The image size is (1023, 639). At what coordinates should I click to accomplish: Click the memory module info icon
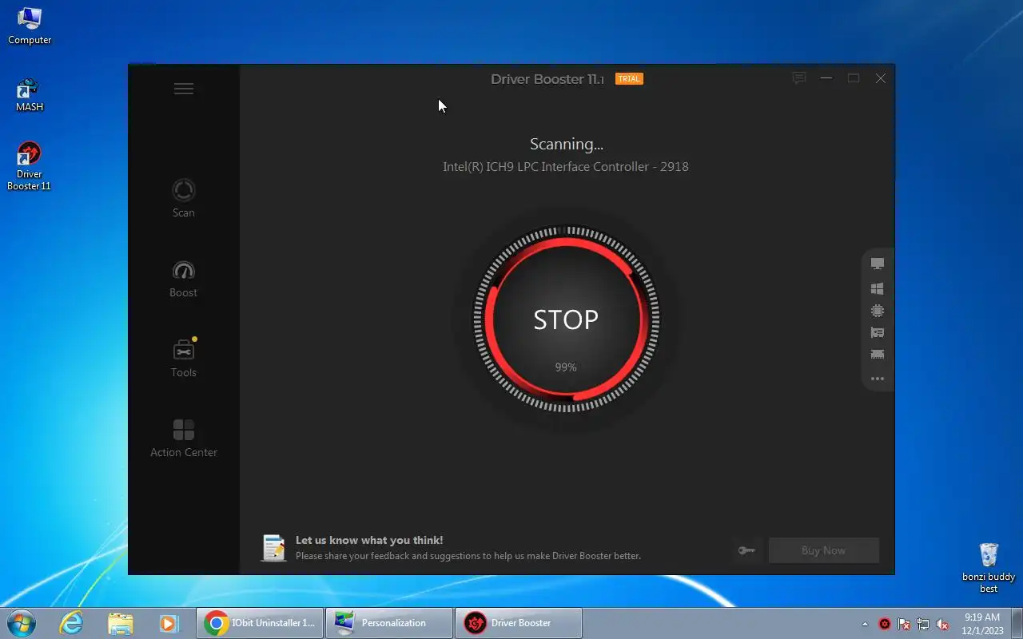pos(878,354)
